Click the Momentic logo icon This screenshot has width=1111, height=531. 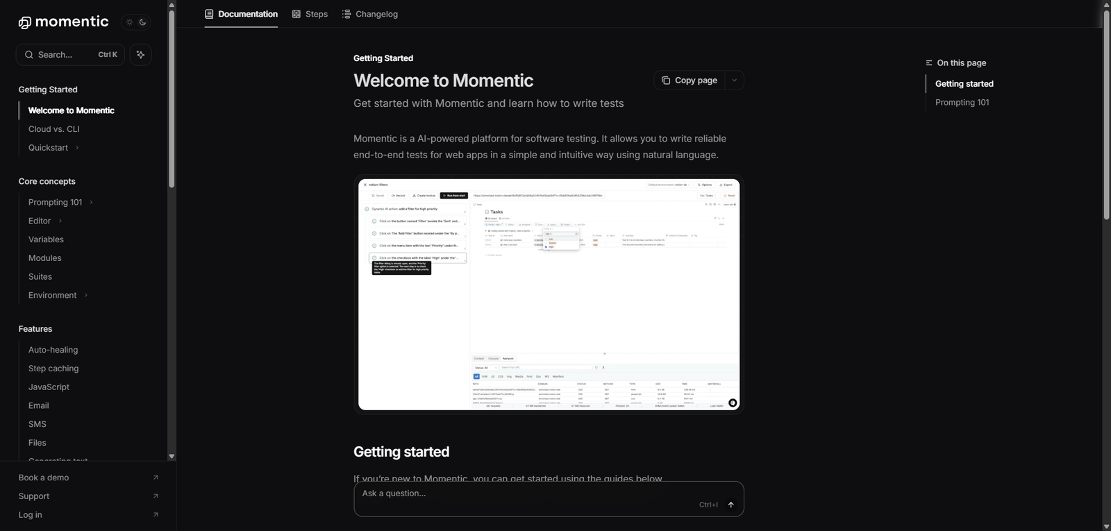(25, 23)
